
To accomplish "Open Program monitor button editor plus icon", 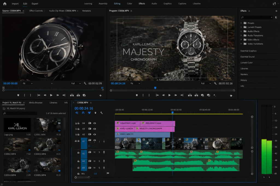I will (x=231, y=95).
